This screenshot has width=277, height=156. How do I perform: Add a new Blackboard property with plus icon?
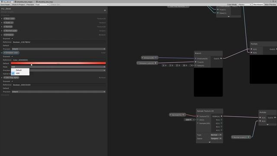coord(105,10)
